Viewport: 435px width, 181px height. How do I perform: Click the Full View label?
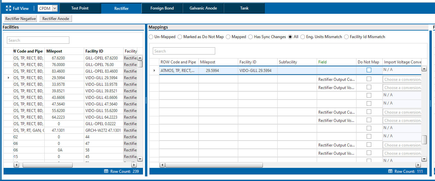21,8
